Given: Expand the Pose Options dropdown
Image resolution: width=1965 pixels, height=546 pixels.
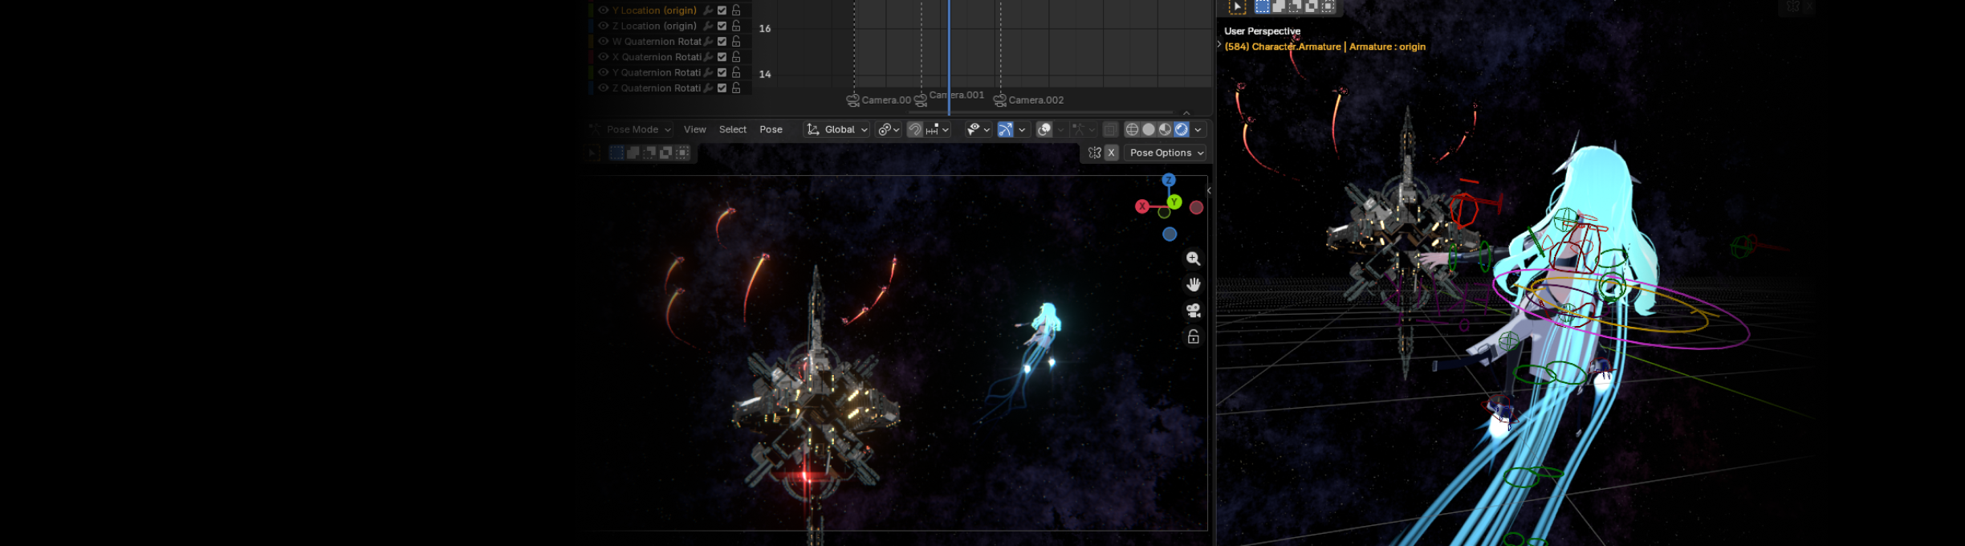Looking at the screenshot, I should tap(1166, 153).
